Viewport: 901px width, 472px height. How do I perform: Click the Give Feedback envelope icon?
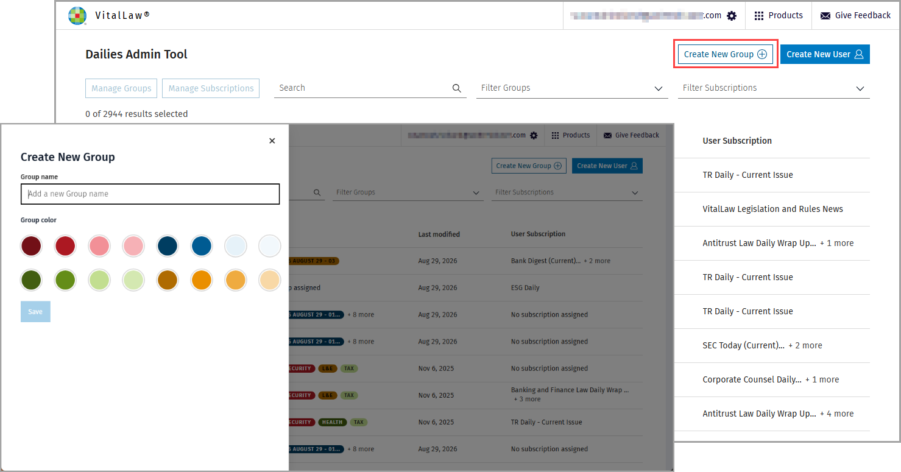tap(825, 16)
